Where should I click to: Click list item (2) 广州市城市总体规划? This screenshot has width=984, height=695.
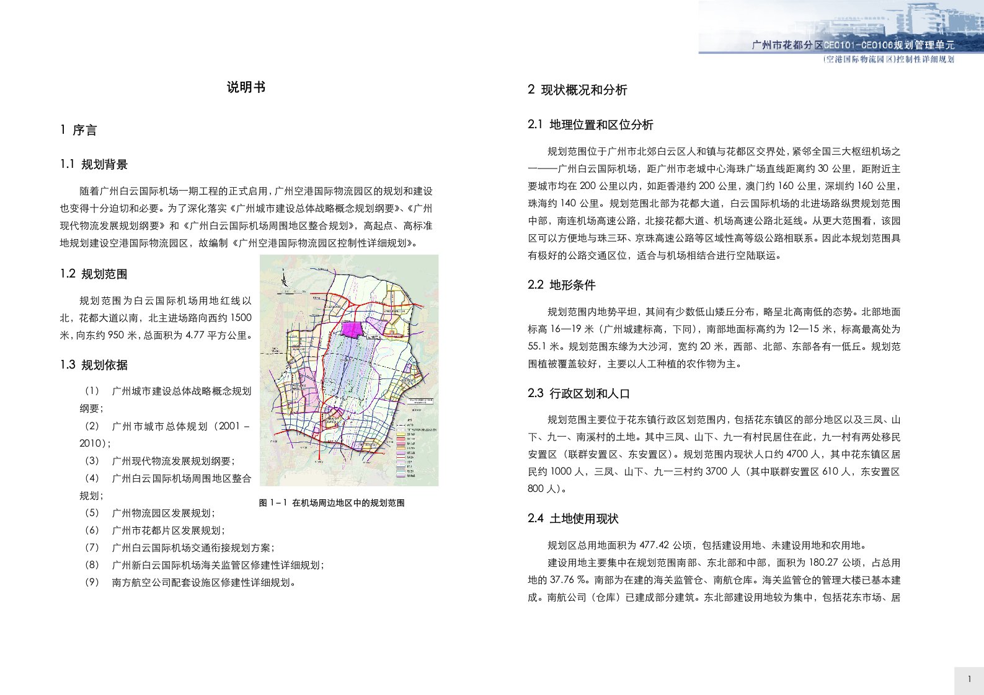point(166,434)
